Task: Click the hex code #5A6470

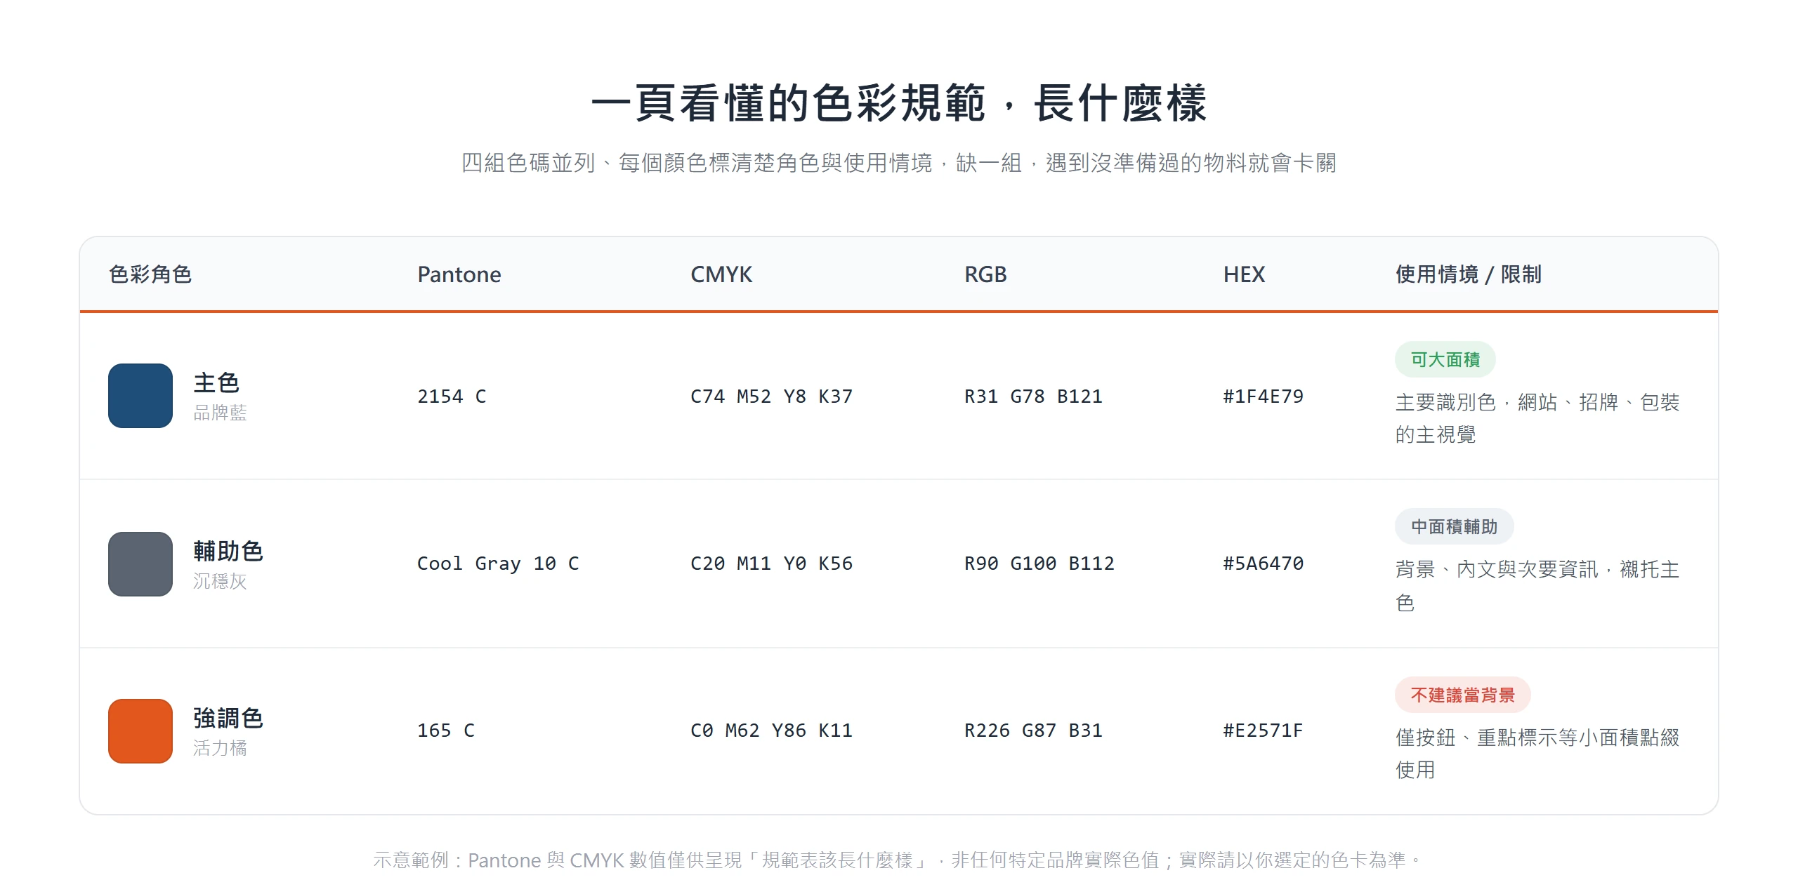Action: [x=1263, y=563]
